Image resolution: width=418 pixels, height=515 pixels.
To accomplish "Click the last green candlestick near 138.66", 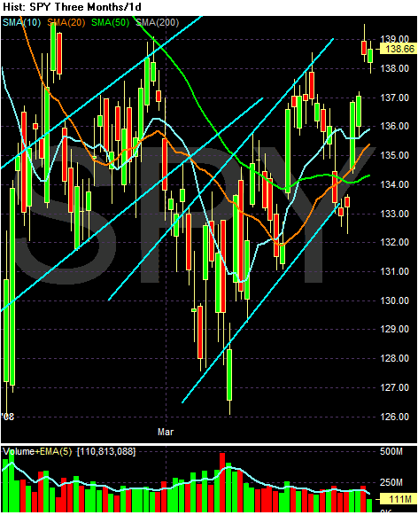I will click(x=370, y=56).
